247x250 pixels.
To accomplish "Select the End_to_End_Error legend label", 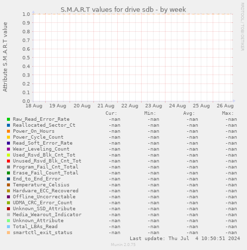I will (37, 179).
